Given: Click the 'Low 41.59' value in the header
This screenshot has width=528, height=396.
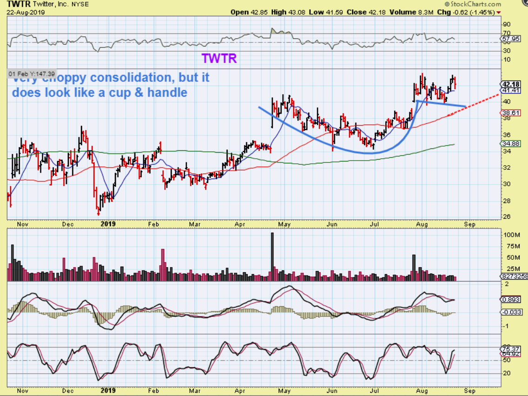Looking at the screenshot, I should (x=326, y=12).
